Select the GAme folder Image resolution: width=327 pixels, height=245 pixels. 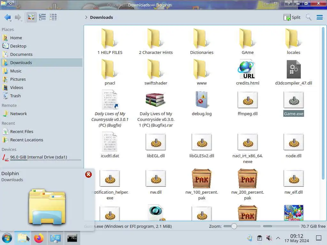pos(247,42)
